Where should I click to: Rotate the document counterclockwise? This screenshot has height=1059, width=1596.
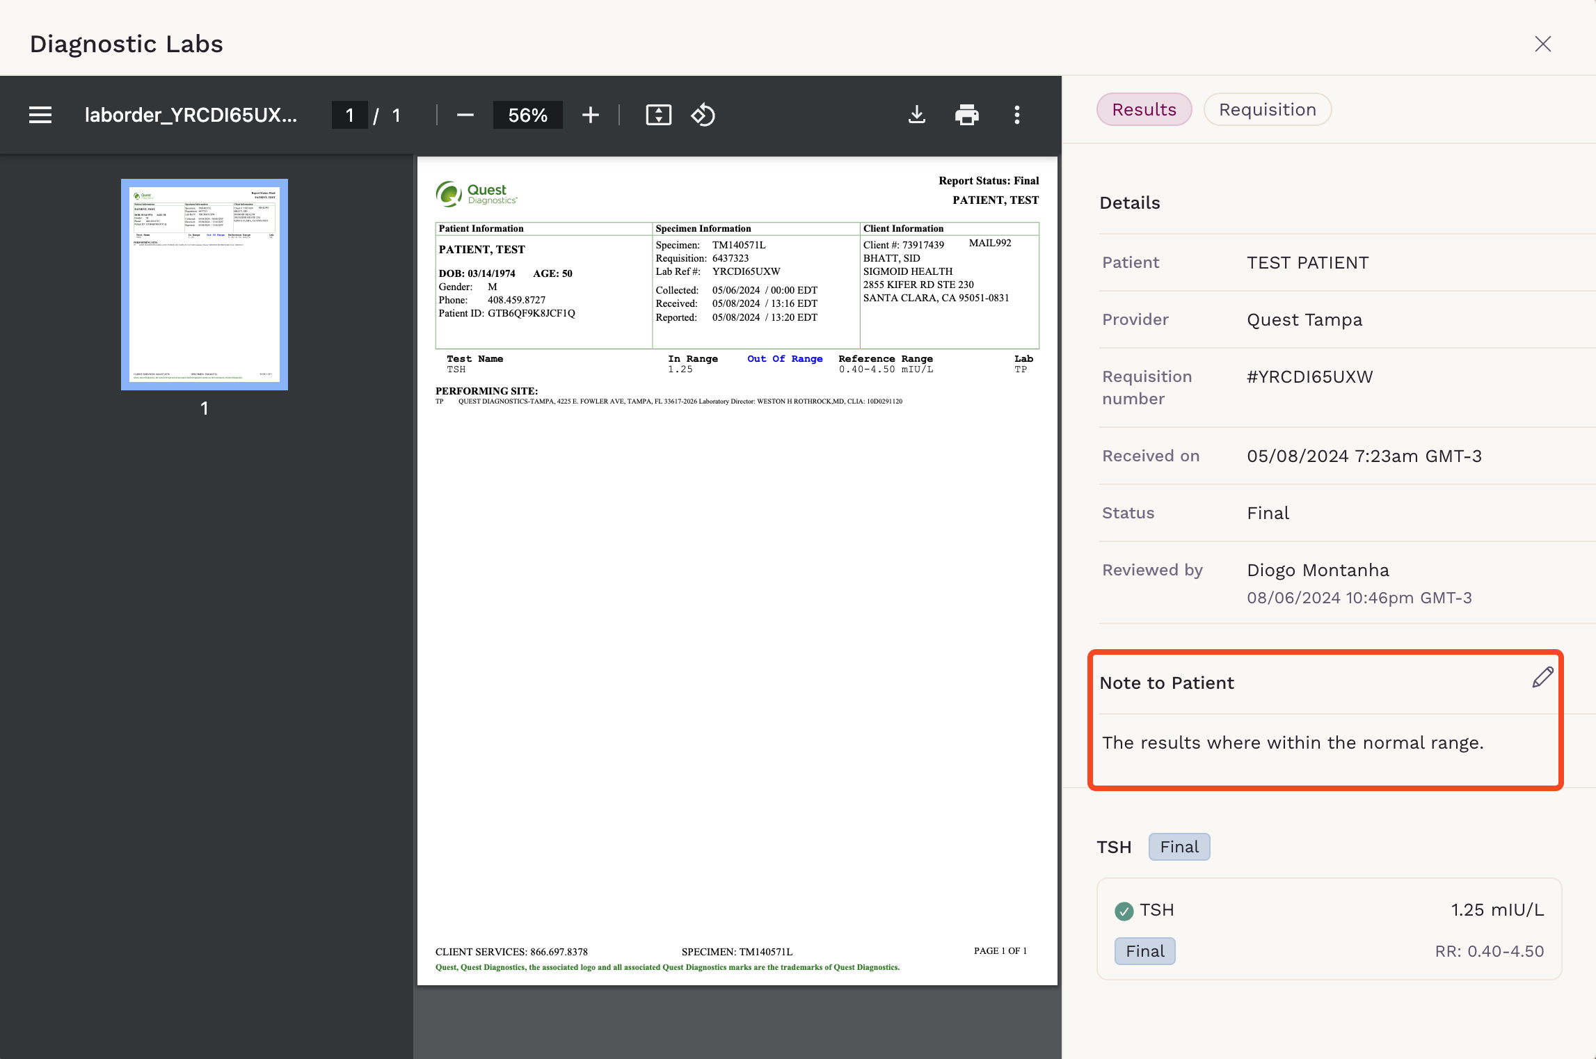703,115
